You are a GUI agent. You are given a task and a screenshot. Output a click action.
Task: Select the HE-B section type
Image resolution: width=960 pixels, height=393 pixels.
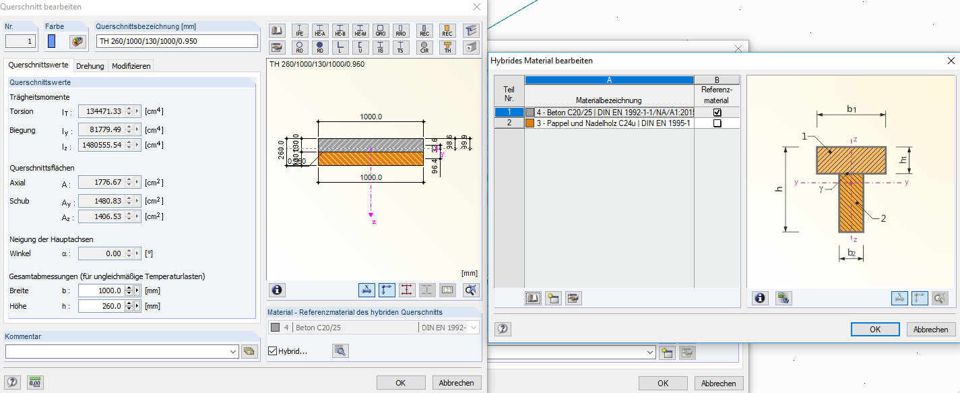click(x=340, y=30)
